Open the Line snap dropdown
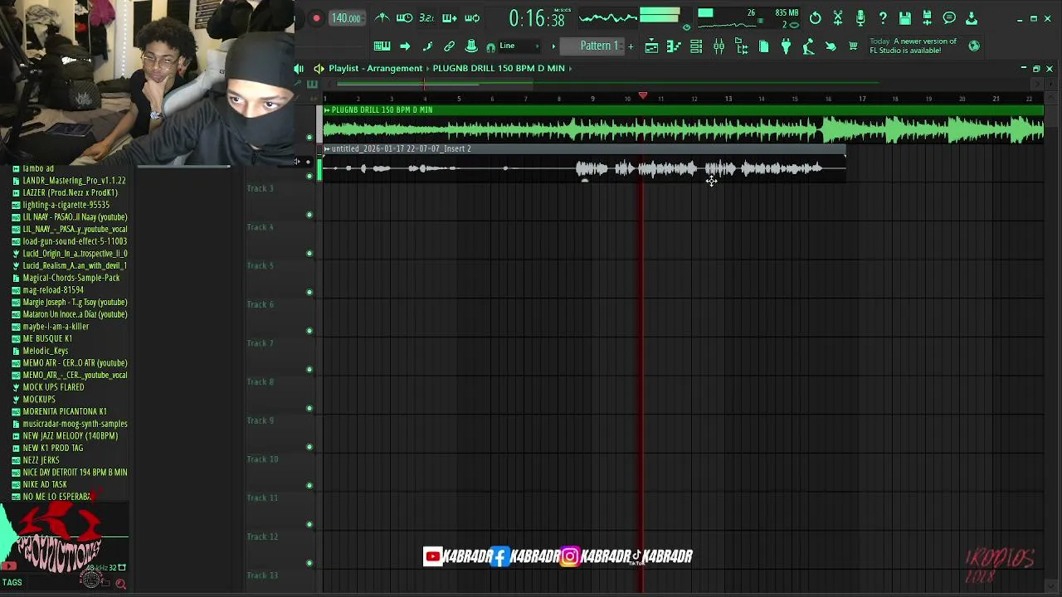 click(x=519, y=46)
